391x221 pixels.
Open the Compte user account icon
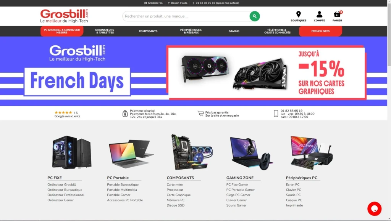click(x=319, y=14)
